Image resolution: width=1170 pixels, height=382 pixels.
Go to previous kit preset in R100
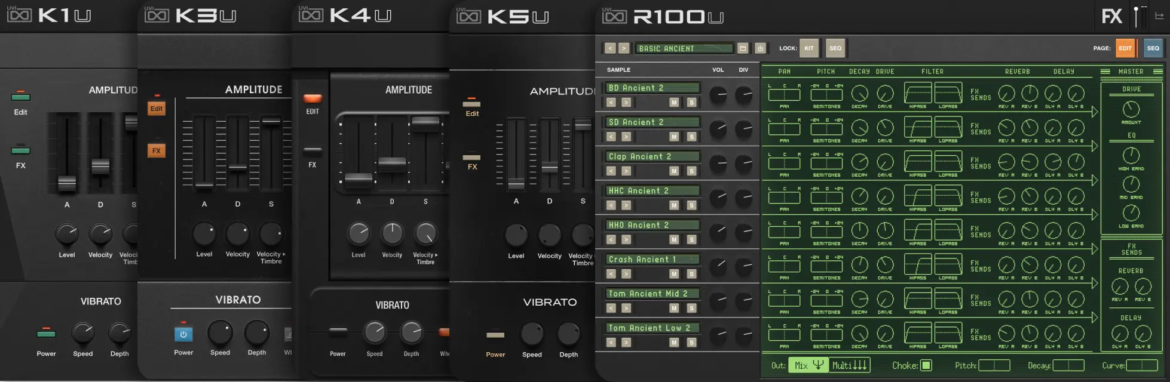point(610,48)
